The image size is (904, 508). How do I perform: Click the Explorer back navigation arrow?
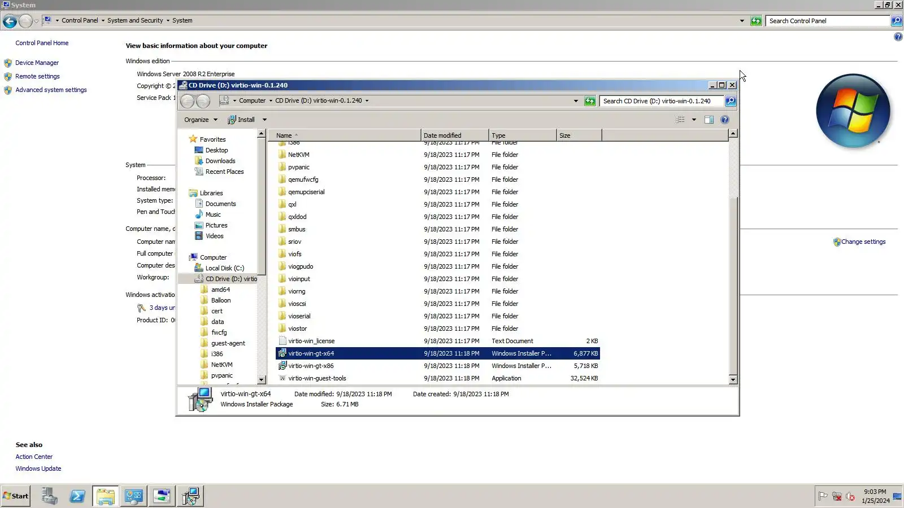pos(188,101)
